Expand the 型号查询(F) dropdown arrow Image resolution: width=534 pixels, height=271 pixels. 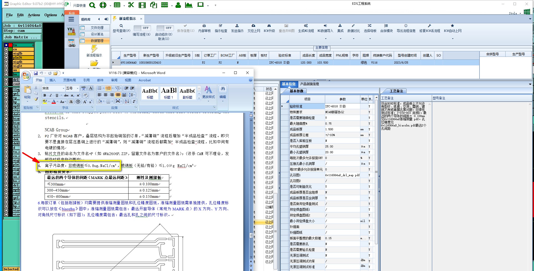121,39
